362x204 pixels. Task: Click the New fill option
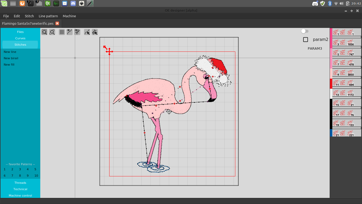tap(9, 65)
